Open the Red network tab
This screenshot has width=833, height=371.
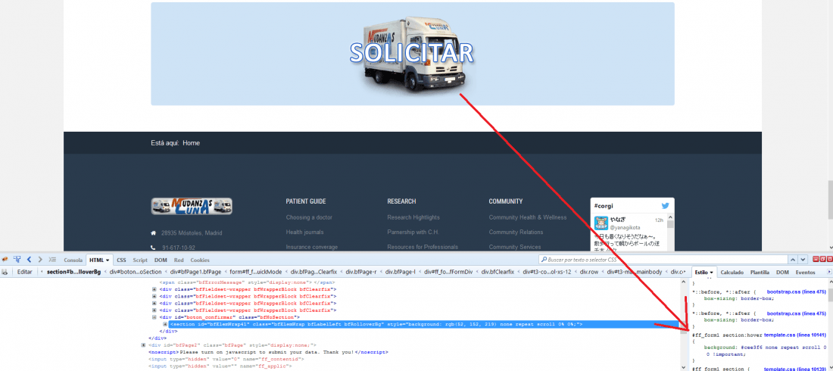[179, 260]
